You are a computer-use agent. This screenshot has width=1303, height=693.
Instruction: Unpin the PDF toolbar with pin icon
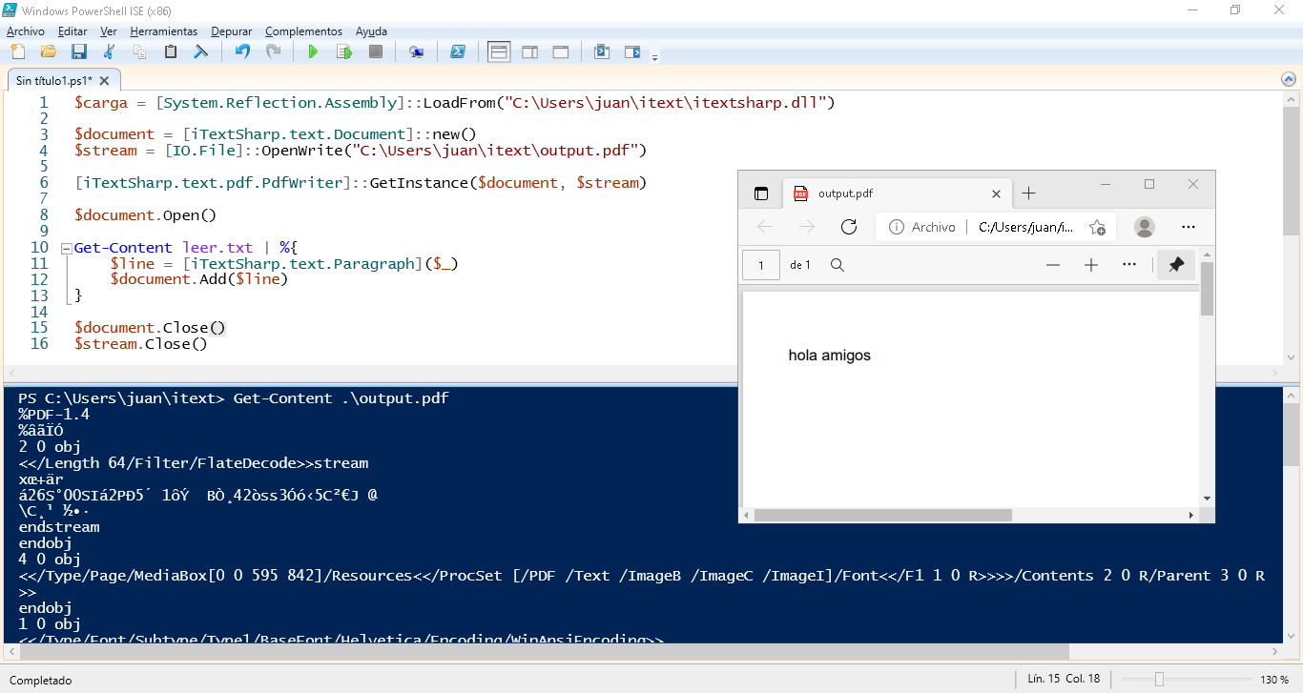(x=1176, y=265)
